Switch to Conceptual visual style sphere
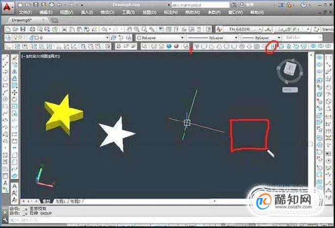The width and height of the screenshot is (335, 228). point(176,46)
